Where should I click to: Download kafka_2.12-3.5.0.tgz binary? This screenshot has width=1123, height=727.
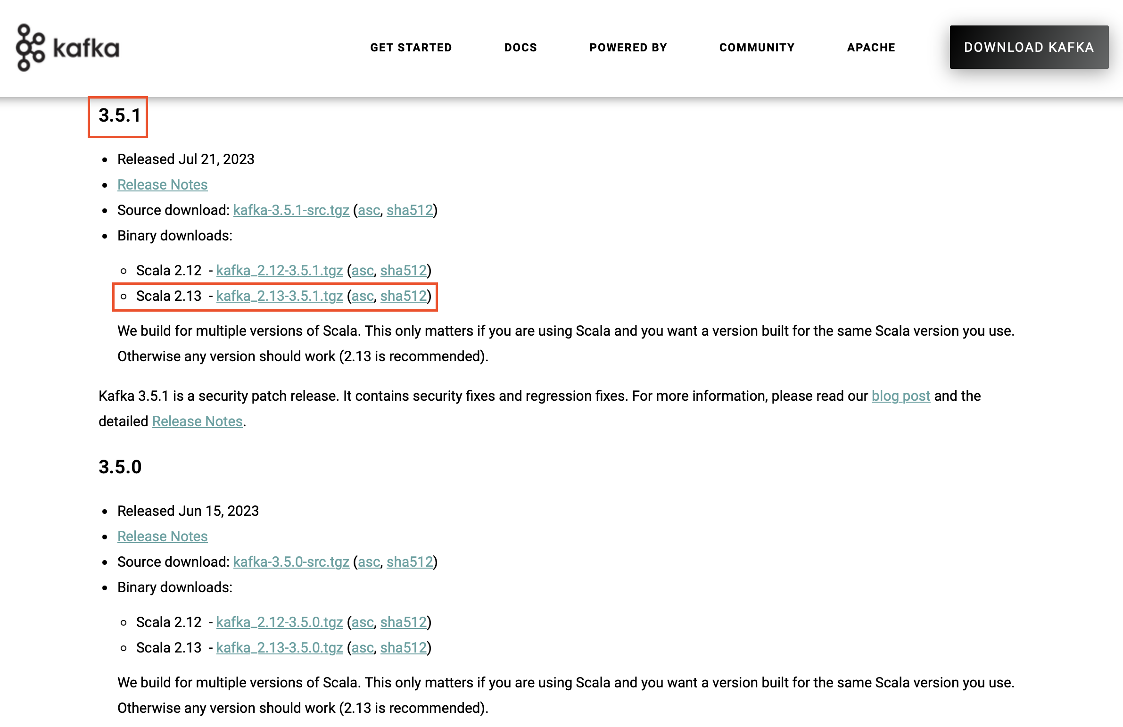click(279, 622)
